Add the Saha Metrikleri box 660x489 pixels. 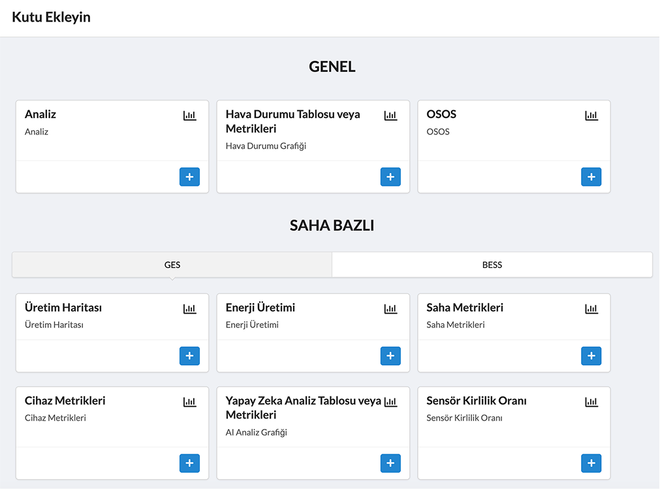[x=591, y=355]
